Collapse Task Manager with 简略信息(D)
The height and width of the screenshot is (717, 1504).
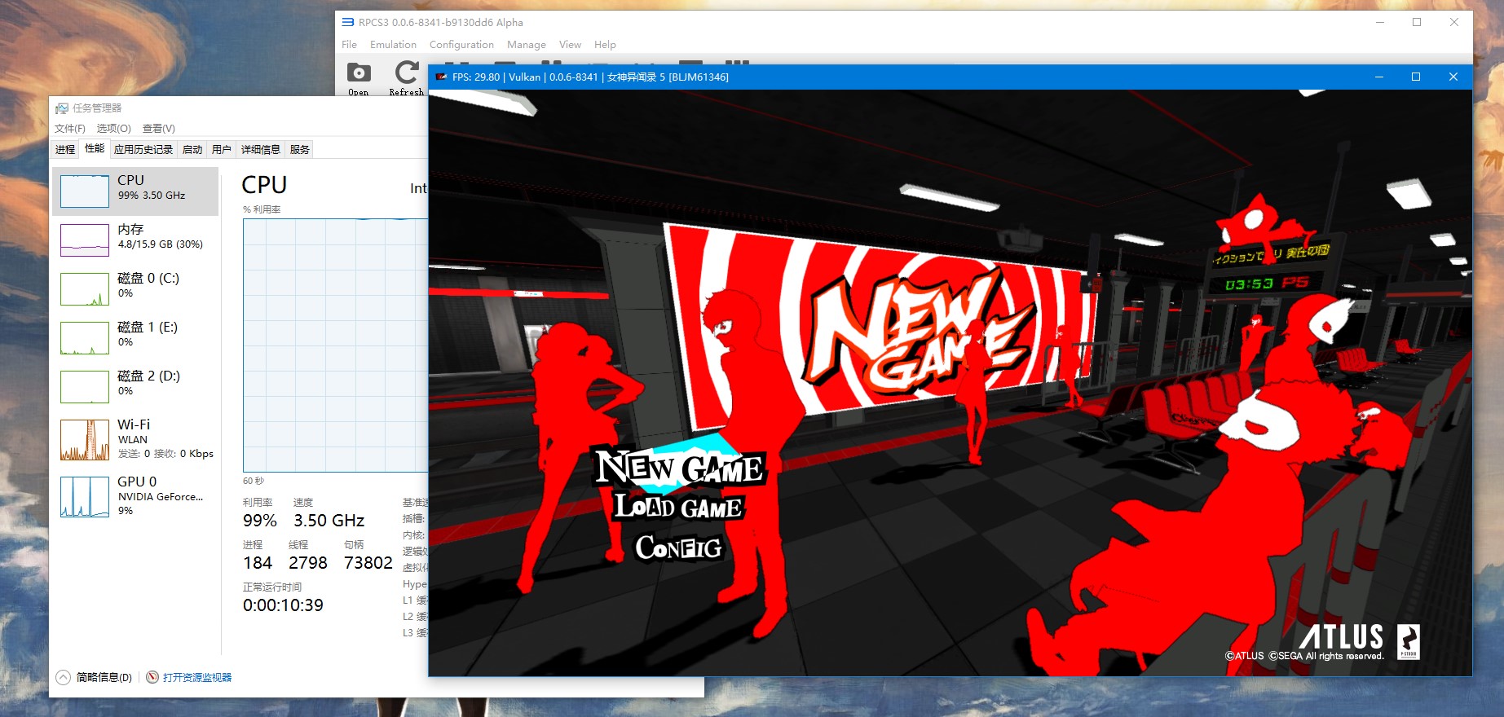pyautogui.click(x=95, y=677)
